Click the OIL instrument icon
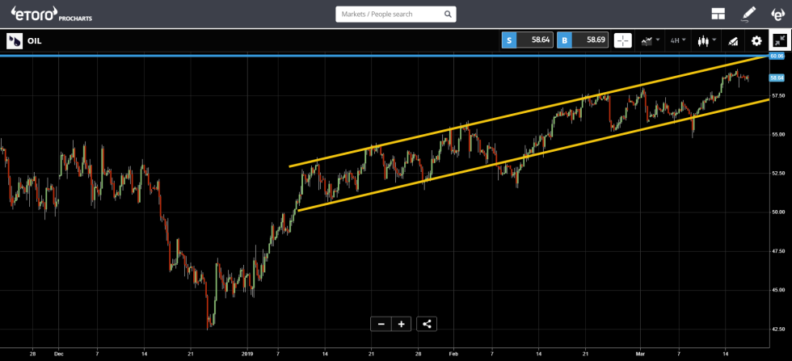This screenshot has height=361, width=792. 15,40
